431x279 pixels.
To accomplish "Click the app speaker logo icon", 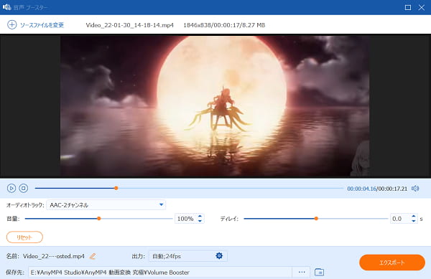I will coord(6,7).
